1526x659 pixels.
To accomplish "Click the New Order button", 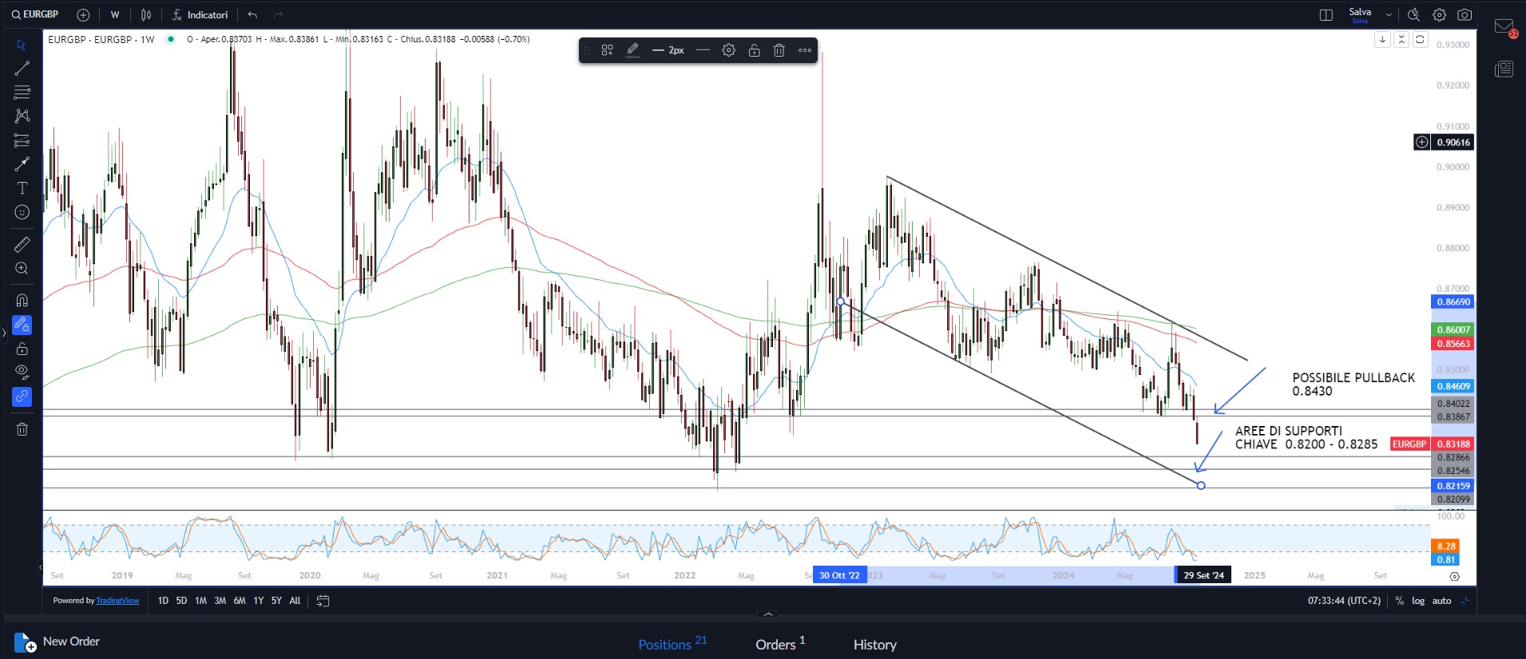I will 57,641.
